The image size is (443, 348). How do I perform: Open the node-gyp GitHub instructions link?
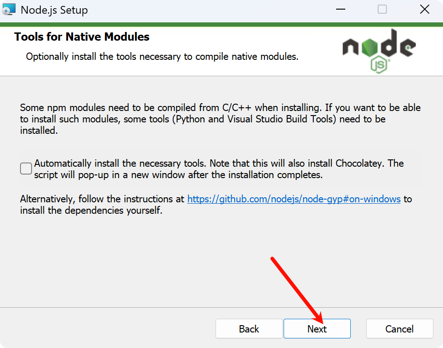(x=294, y=199)
